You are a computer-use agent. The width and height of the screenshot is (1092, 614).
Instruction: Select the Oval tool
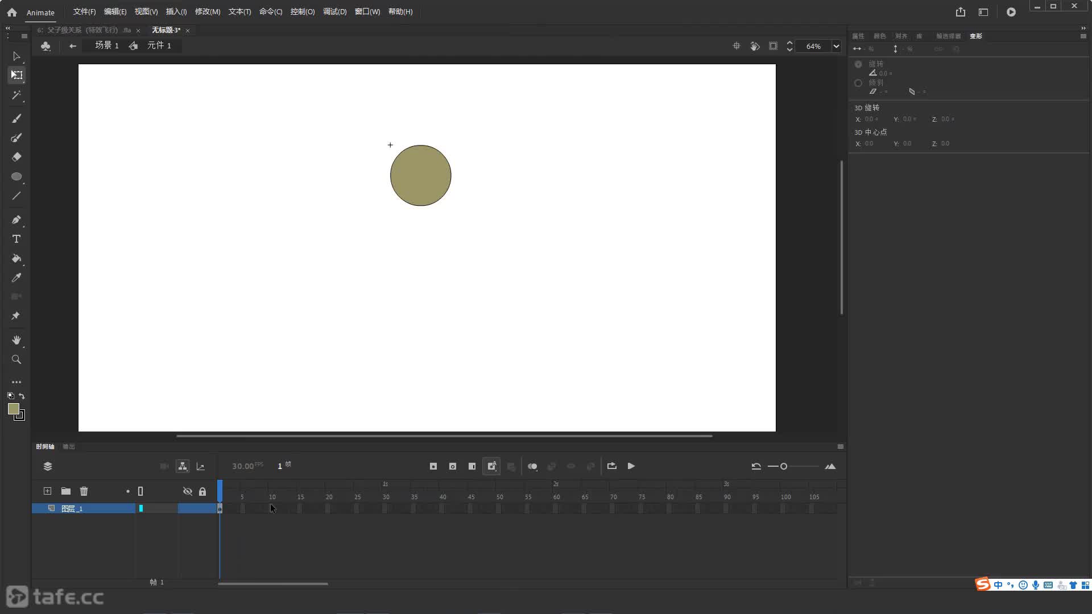pos(16,176)
